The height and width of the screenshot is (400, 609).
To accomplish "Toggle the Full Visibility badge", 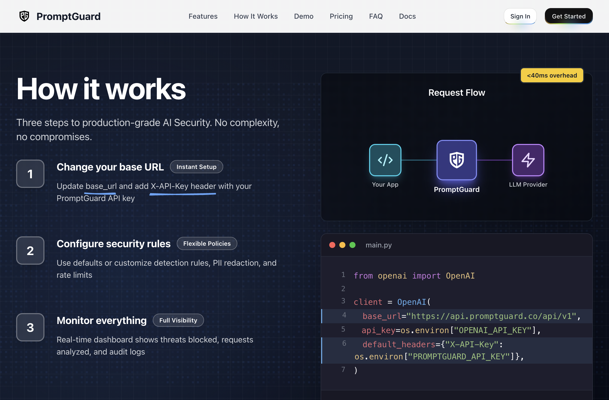I will pos(178,320).
